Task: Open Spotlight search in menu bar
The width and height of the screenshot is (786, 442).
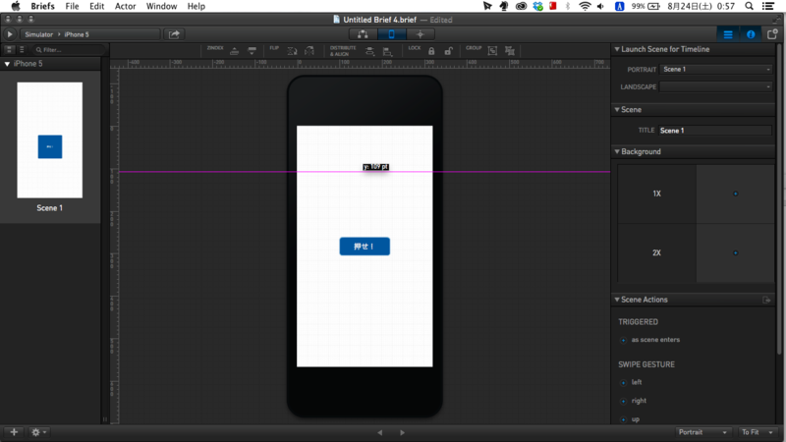Action: click(749, 6)
